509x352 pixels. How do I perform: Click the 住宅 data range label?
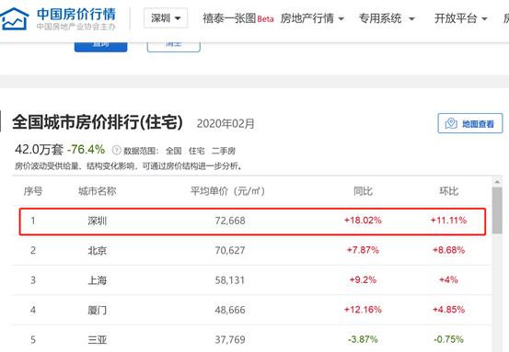[197, 151]
